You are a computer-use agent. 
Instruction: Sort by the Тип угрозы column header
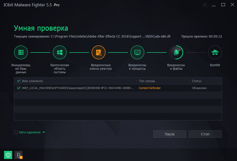[x=147, y=81]
